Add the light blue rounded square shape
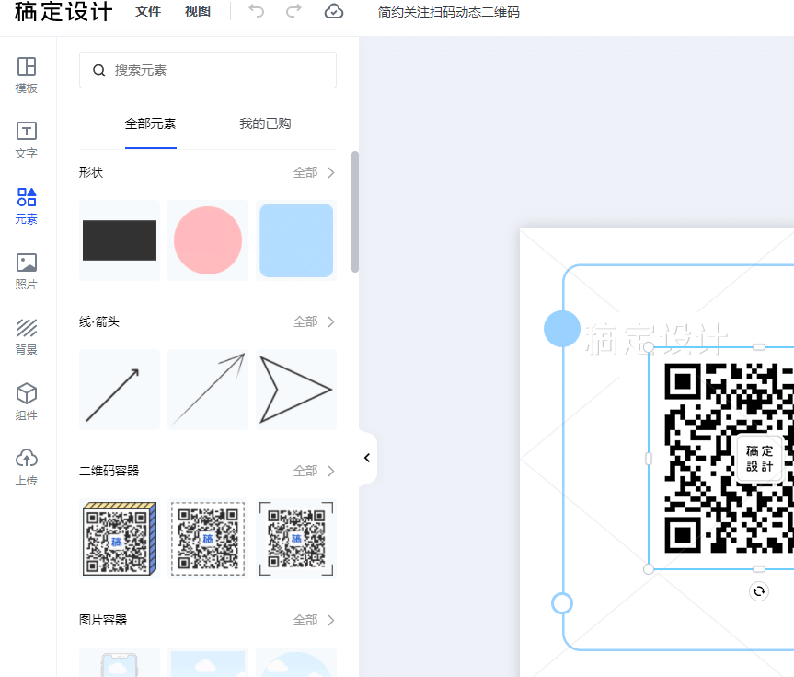 [x=296, y=240]
